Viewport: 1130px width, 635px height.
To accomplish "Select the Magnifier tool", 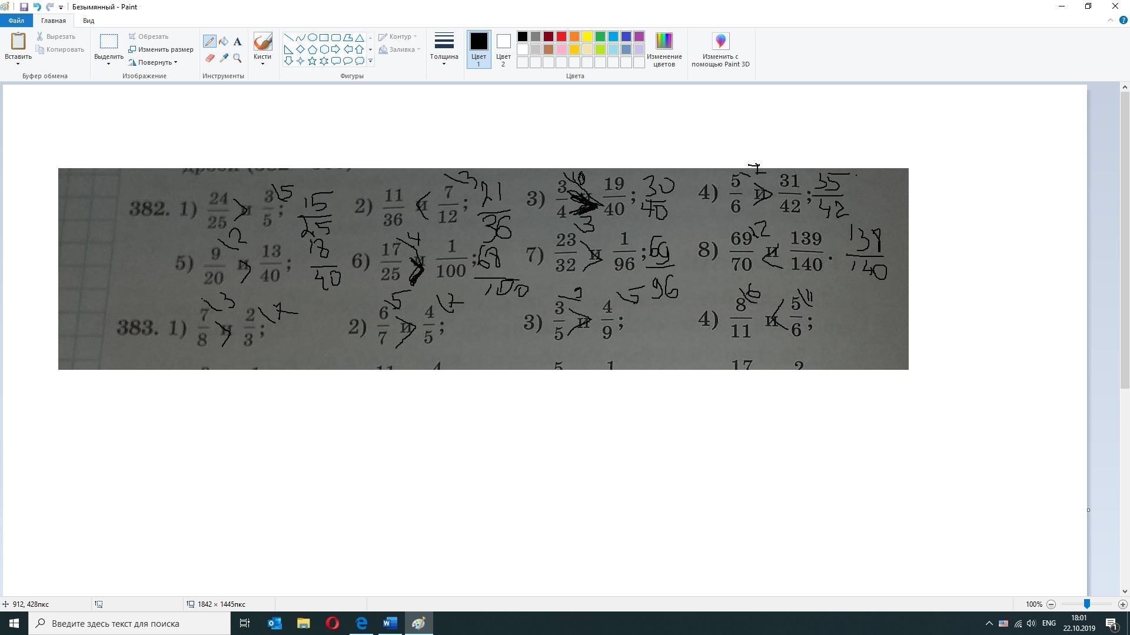I will pos(237,58).
